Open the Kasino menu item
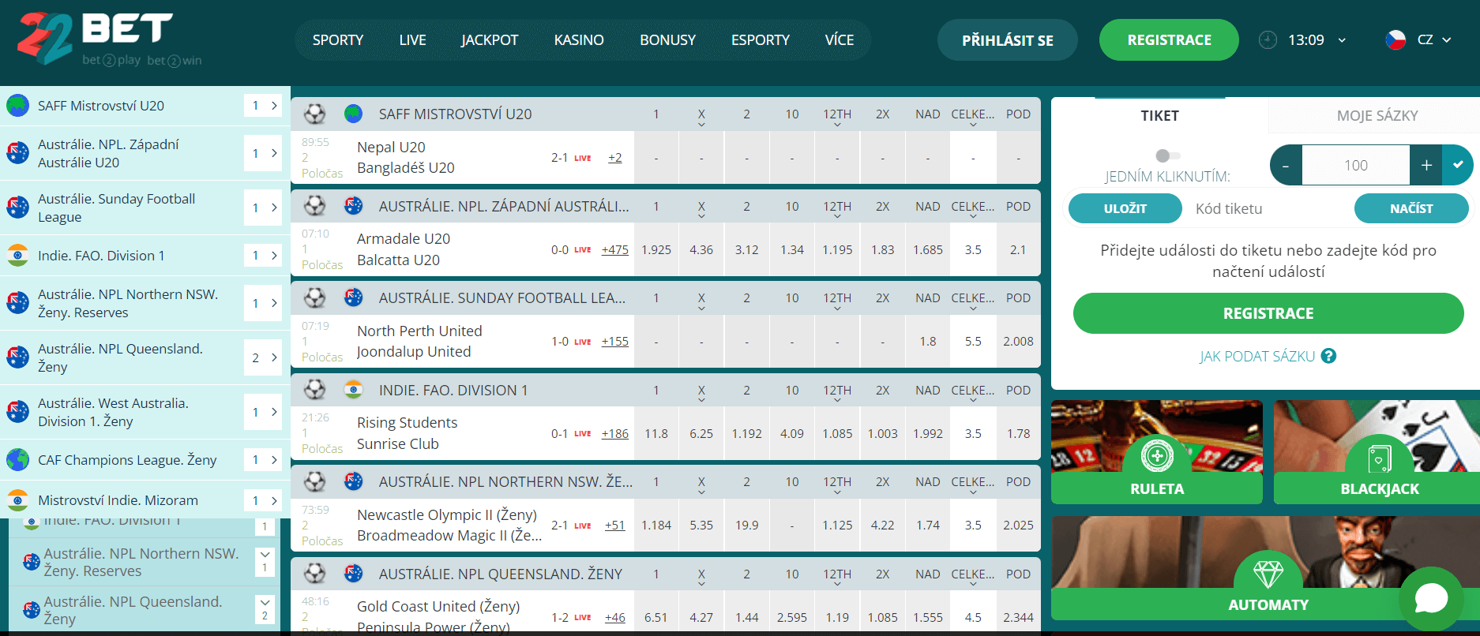 tap(578, 40)
